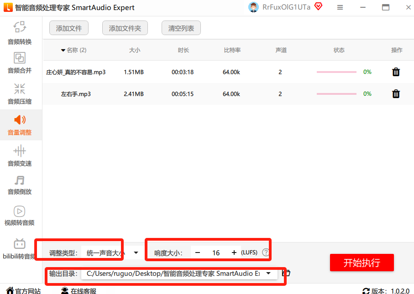
Task: Delete the 庄心妍_真的不容易.mp3 row
Action: click(x=396, y=72)
